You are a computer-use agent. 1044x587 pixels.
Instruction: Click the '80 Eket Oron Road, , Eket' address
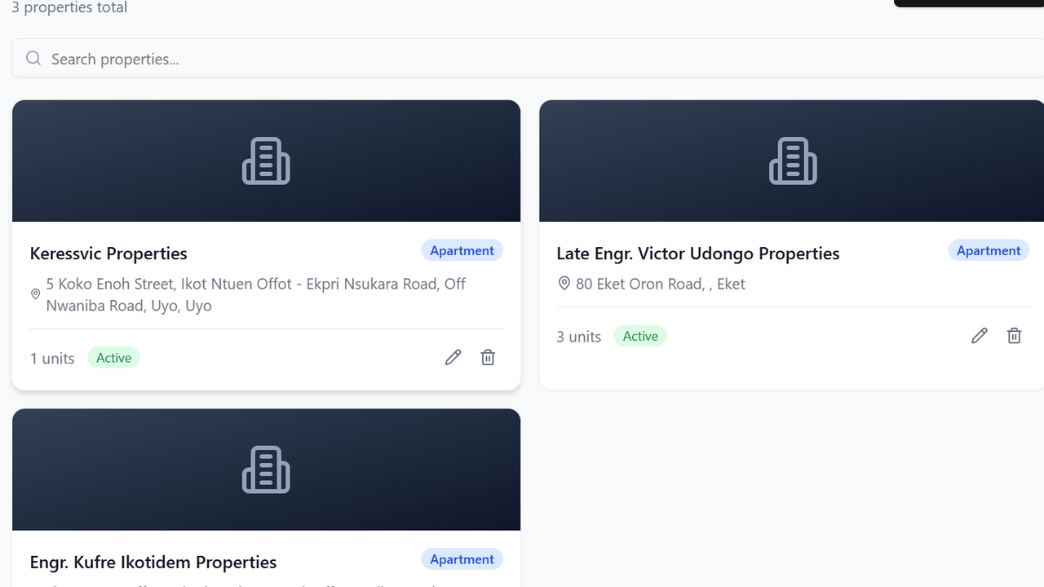coord(661,284)
